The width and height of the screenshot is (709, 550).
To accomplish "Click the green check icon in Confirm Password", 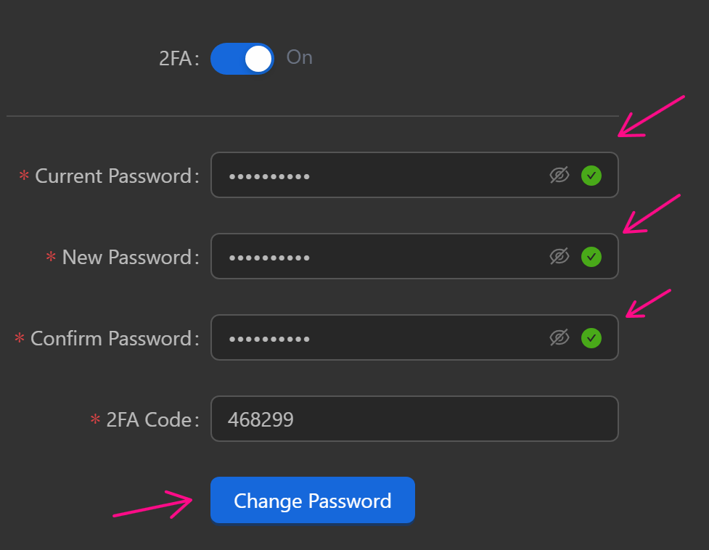I will (x=591, y=337).
